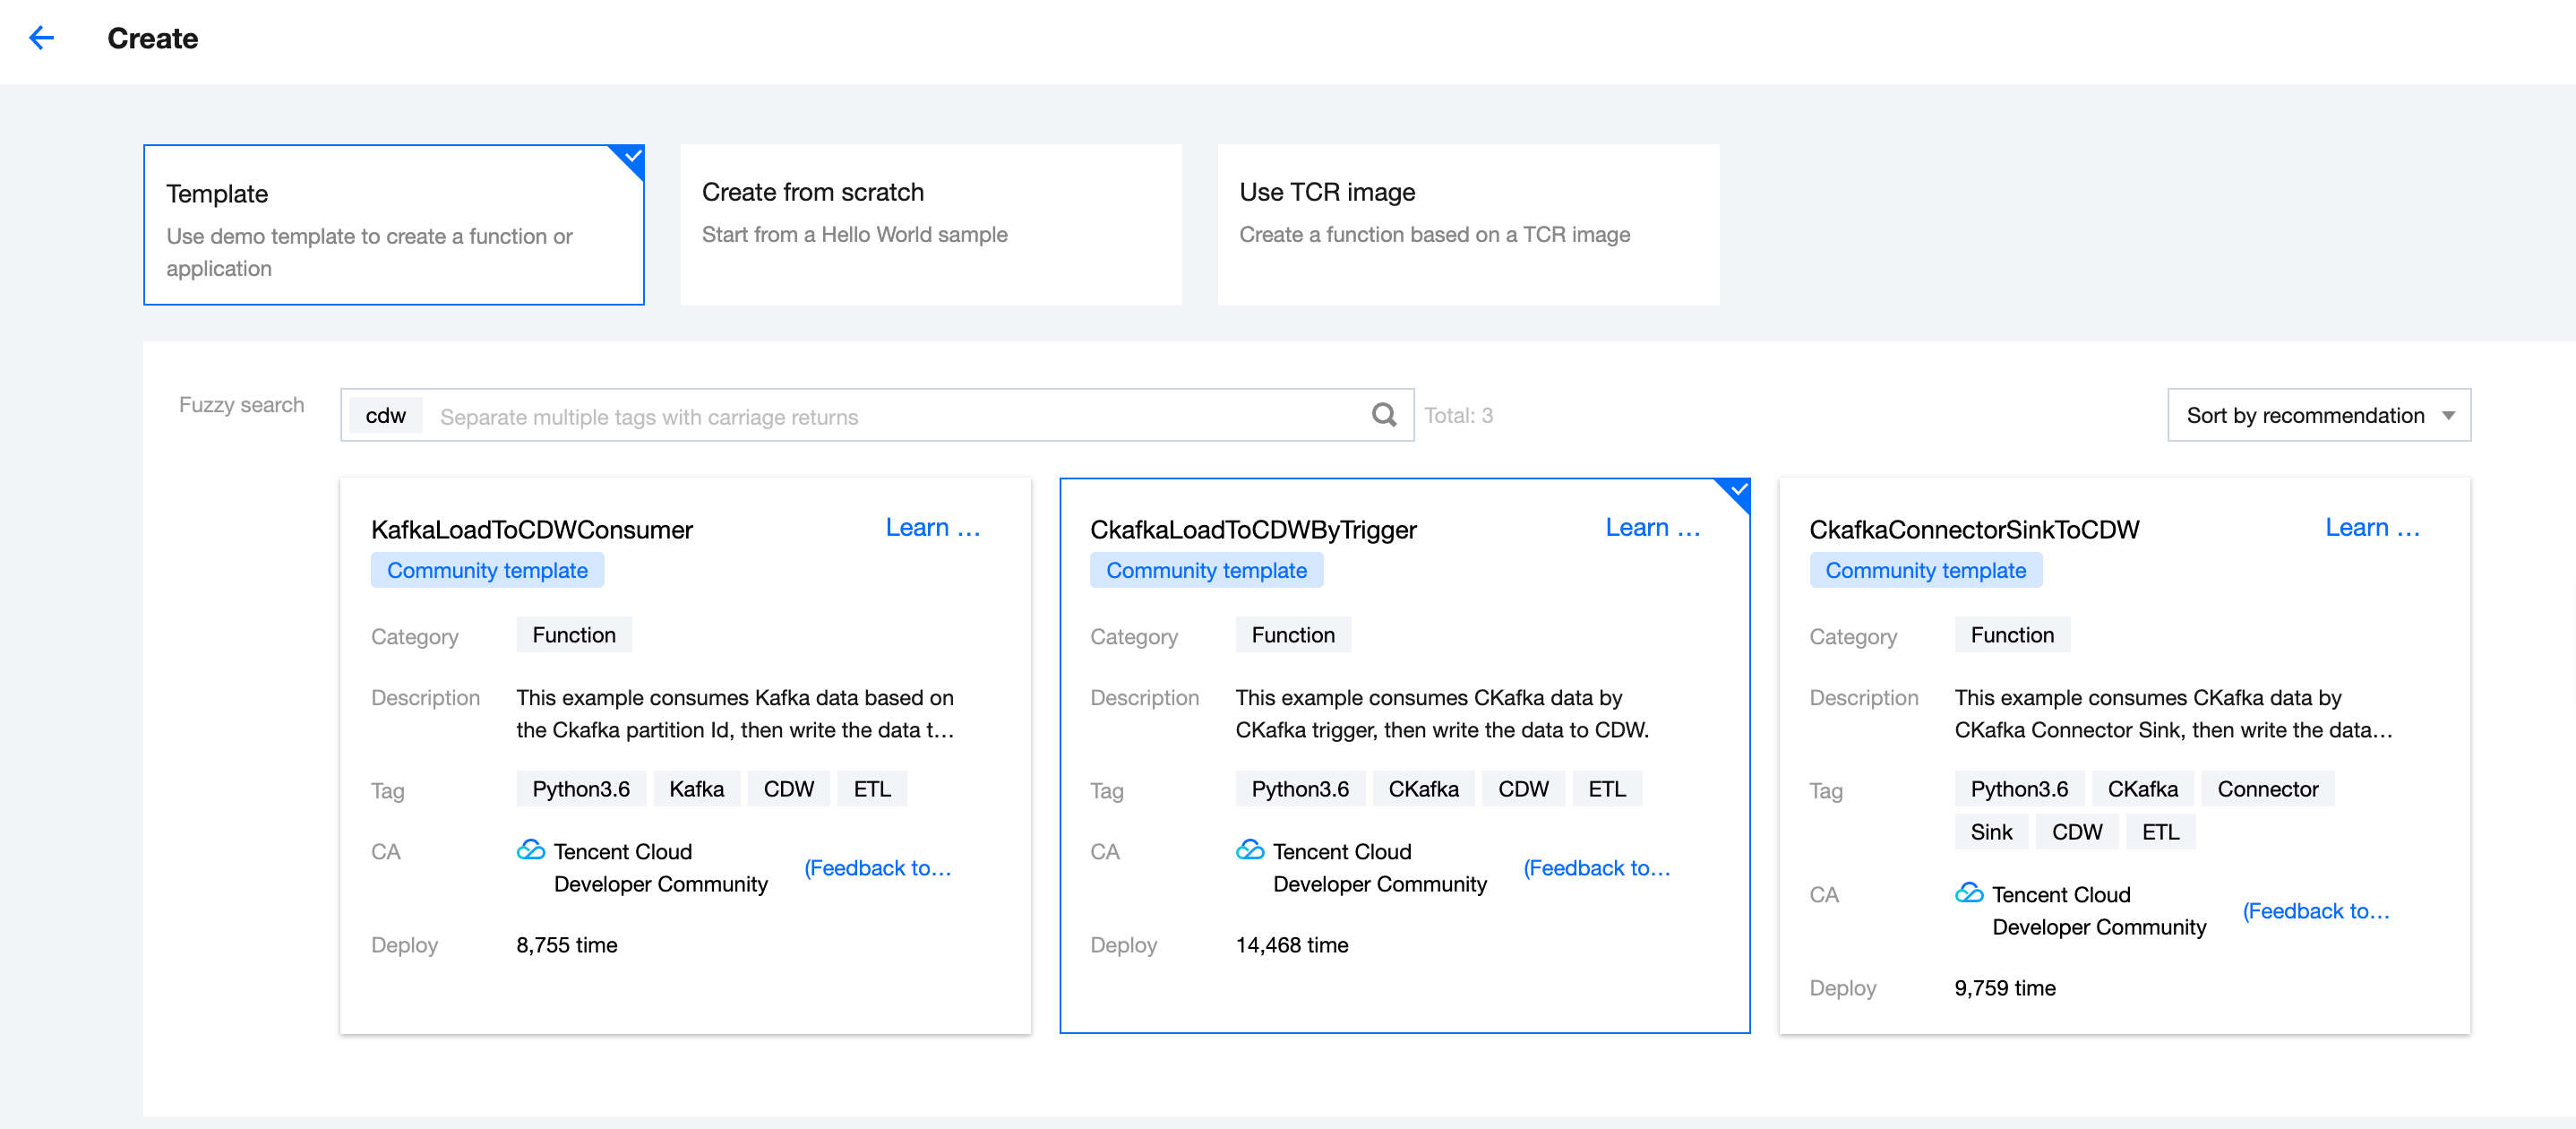The width and height of the screenshot is (2576, 1129).
Task: Open Sort by recommendation dropdown
Action: click(2305, 415)
